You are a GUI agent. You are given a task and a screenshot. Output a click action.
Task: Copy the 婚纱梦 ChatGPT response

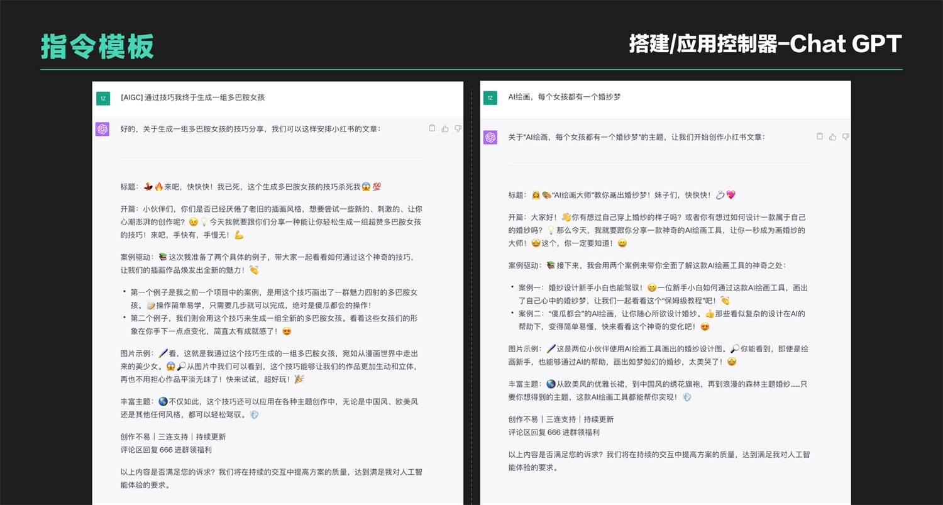(x=820, y=136)
